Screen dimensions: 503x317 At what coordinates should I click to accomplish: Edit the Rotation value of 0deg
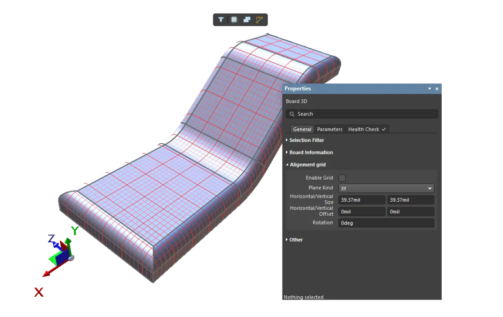click(x=386, y=222)
